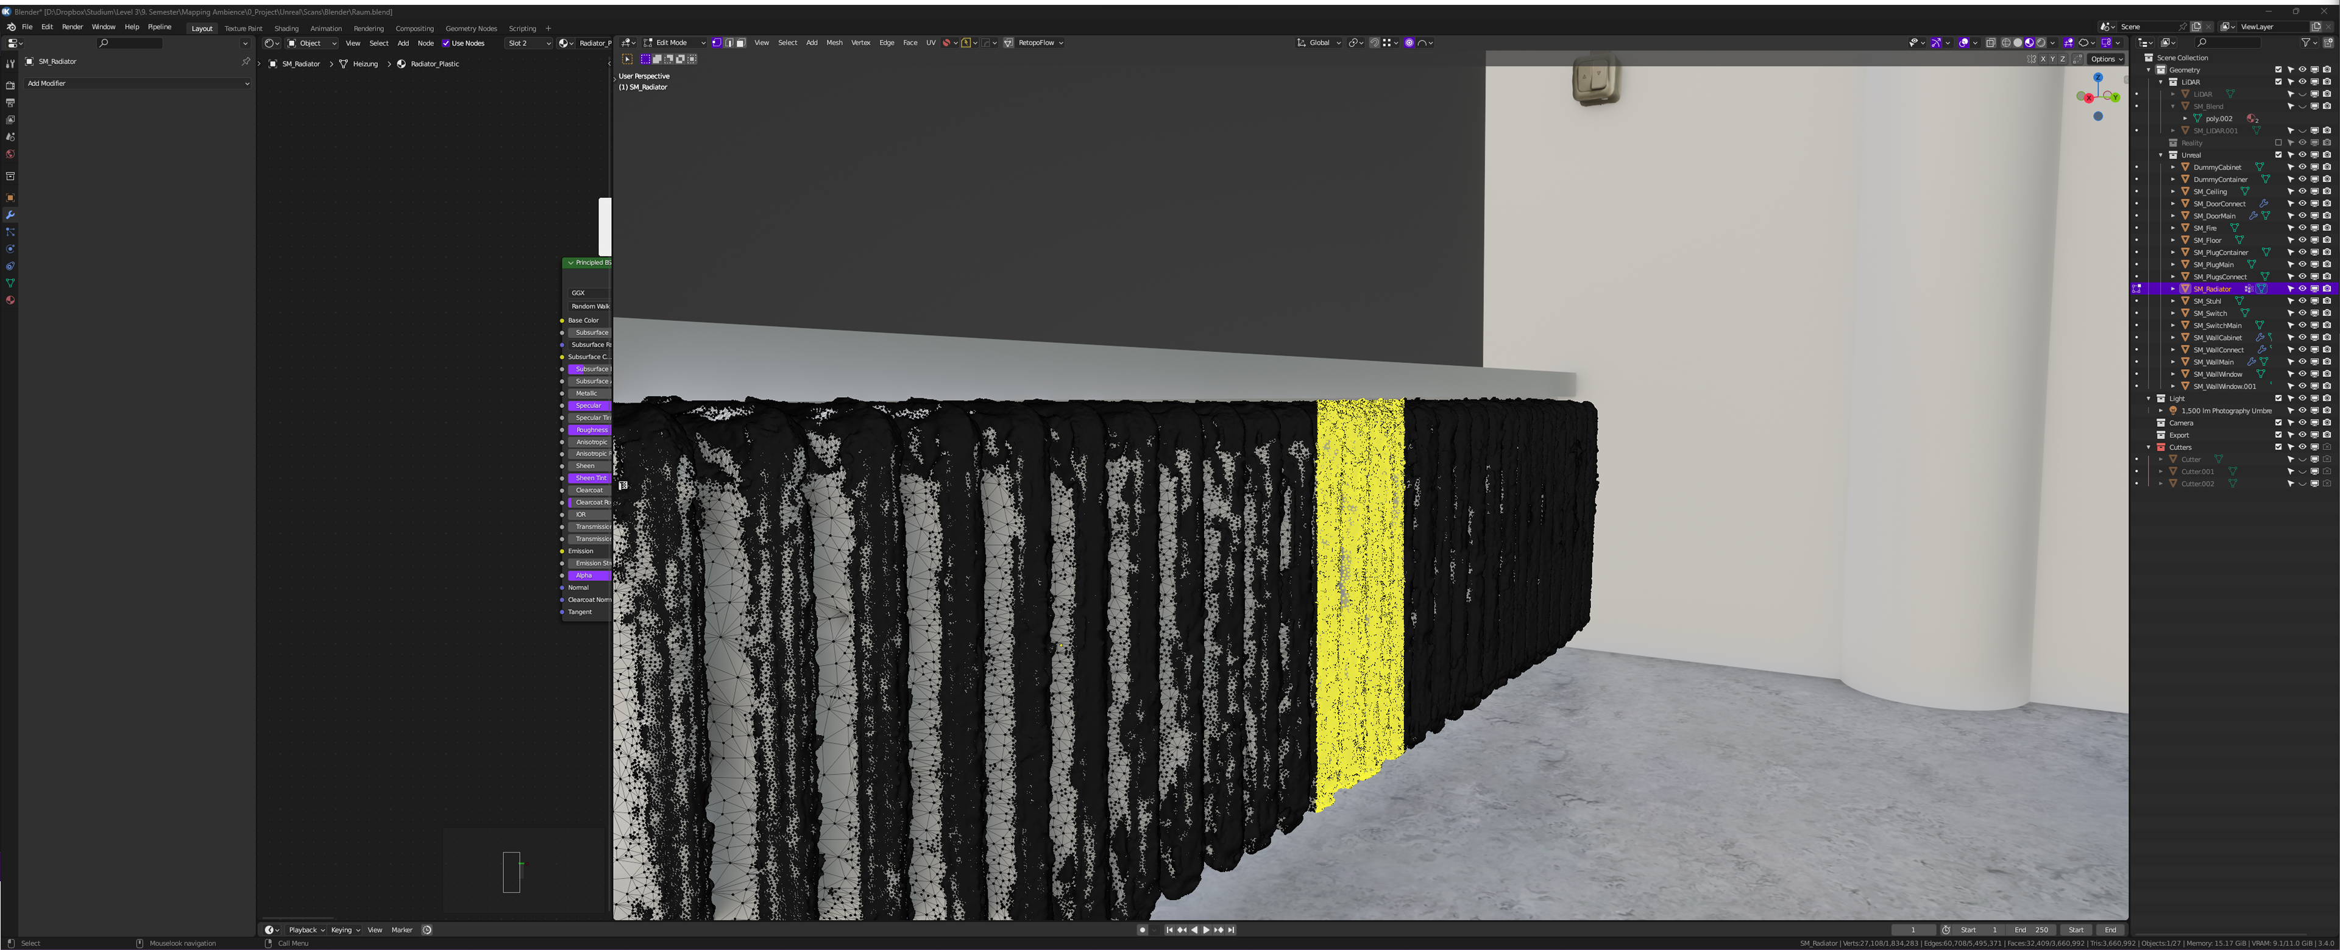
Task: Switch to edge select mode
Action: 729,43
